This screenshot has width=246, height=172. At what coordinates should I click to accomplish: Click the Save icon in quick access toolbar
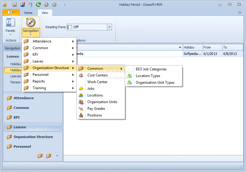click(15, 5)
